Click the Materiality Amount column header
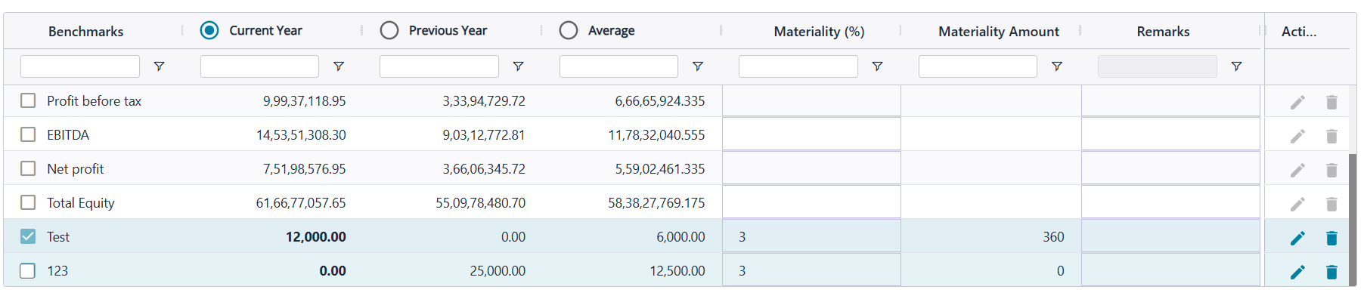The height and width of the screenshot is (305, 1364). 998,31
